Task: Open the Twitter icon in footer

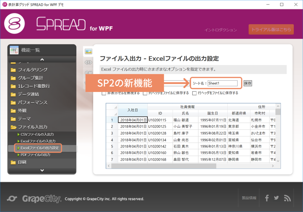Action: 276,198
